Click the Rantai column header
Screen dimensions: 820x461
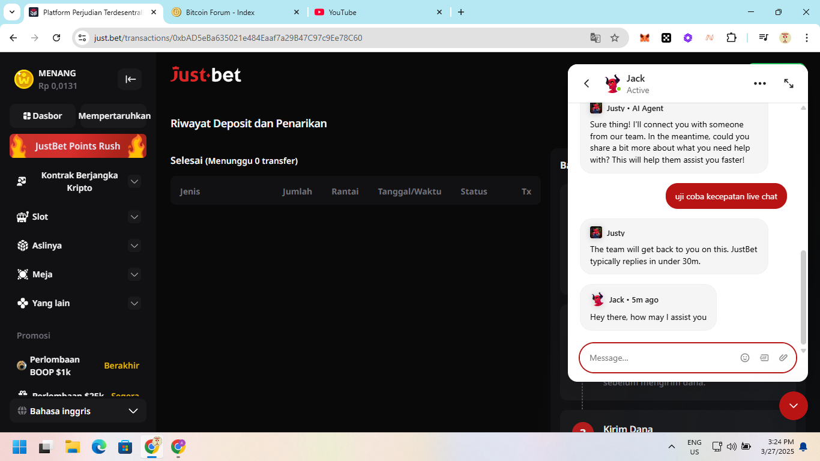[x=345, y=191]
